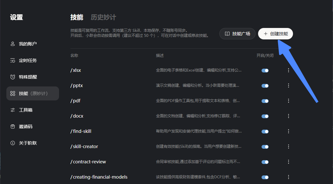Open 工具箱 via its toolbox icon

coord(13,110)
